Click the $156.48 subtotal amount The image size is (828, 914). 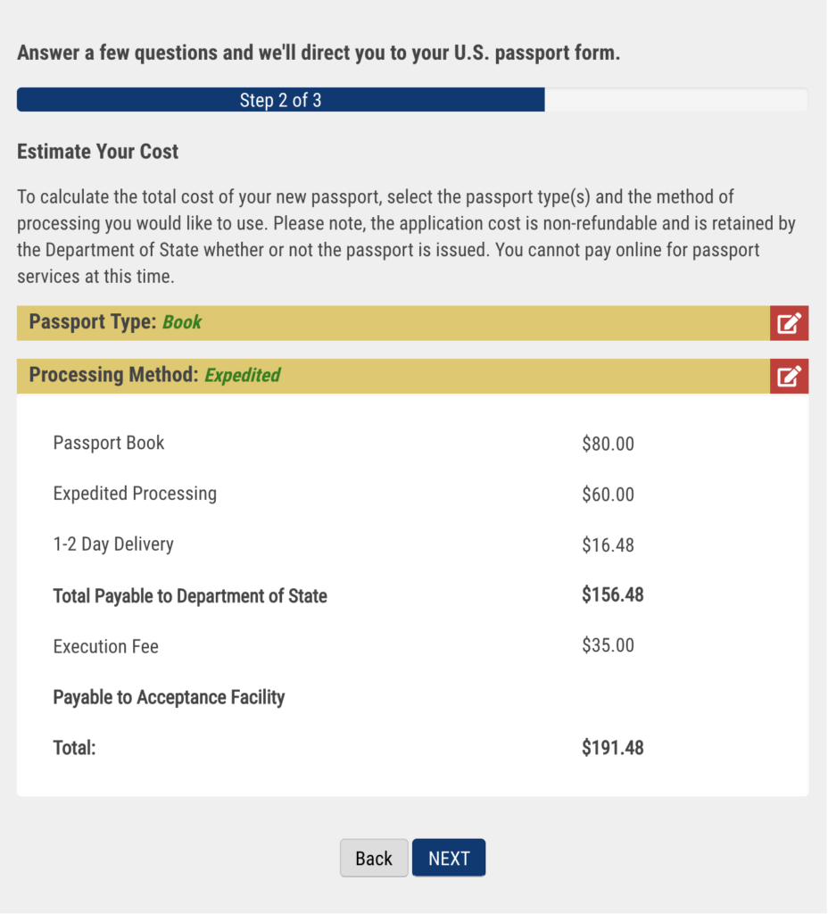pyautogui.click(x=612, y=595)
